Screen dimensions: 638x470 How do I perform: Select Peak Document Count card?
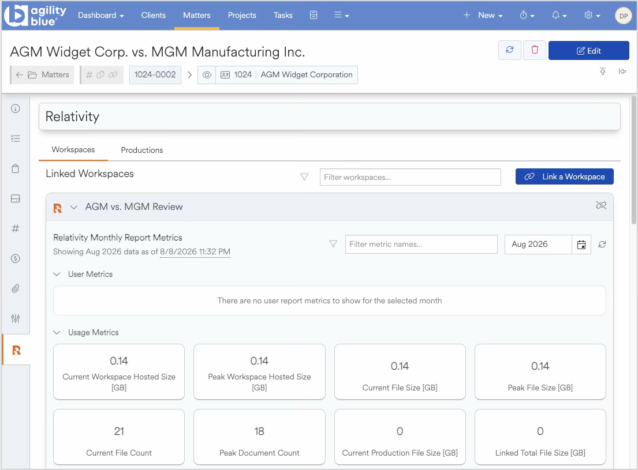(259, 437)
